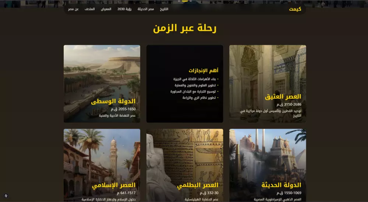
Task: Click description توحيد القطرين وتأسيس أول دولة
Action: click(x=270, y=113)
